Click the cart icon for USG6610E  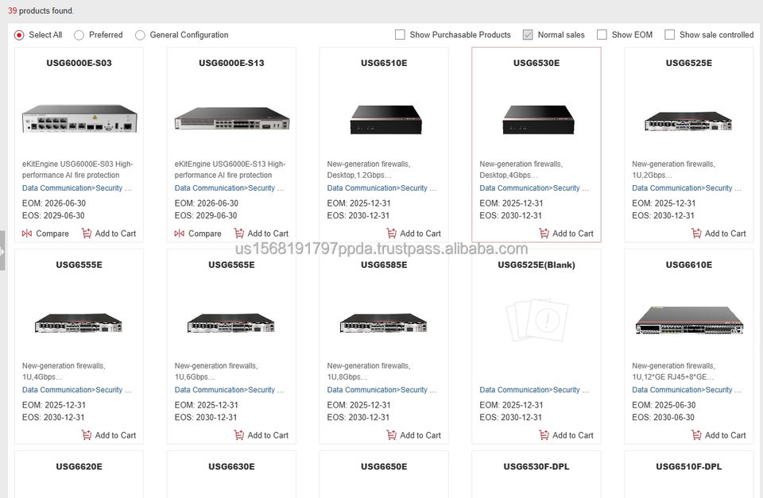point(696,435)
